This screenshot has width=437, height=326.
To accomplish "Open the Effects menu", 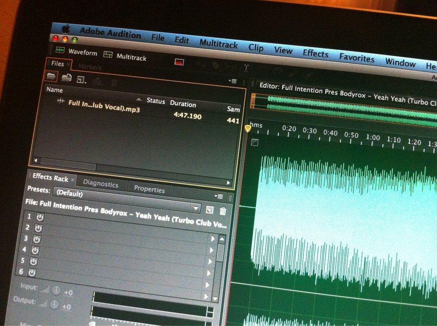I will (x=315, y=53).
